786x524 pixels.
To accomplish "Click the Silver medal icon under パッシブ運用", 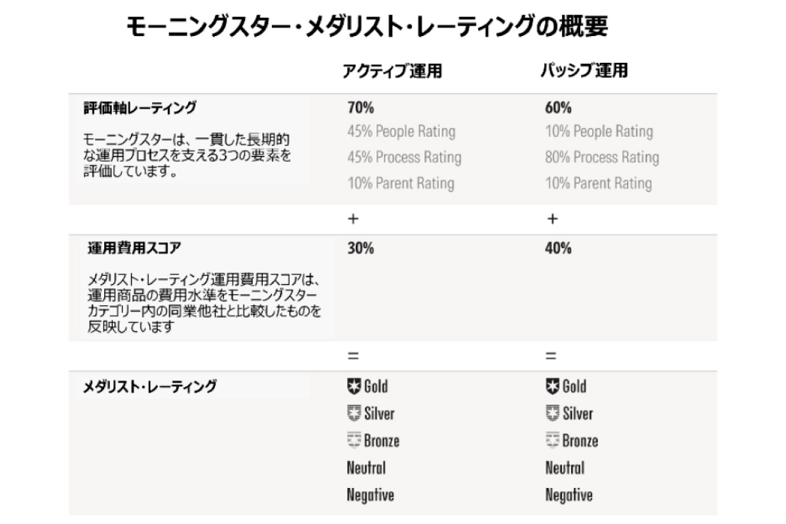I will pos(552,413).
